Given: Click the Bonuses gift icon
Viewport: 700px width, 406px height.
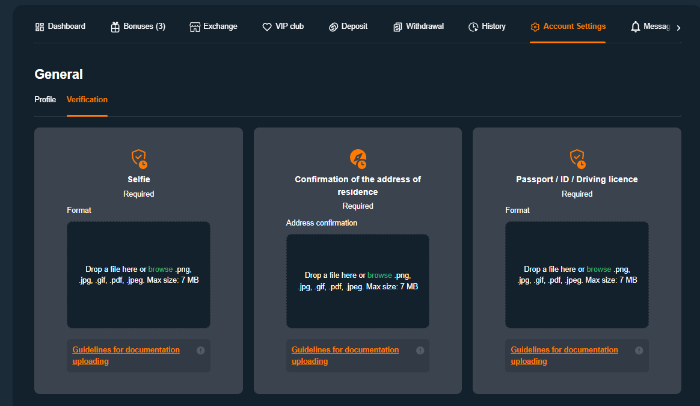Looking at the screenshot, I should pos(115,27).
